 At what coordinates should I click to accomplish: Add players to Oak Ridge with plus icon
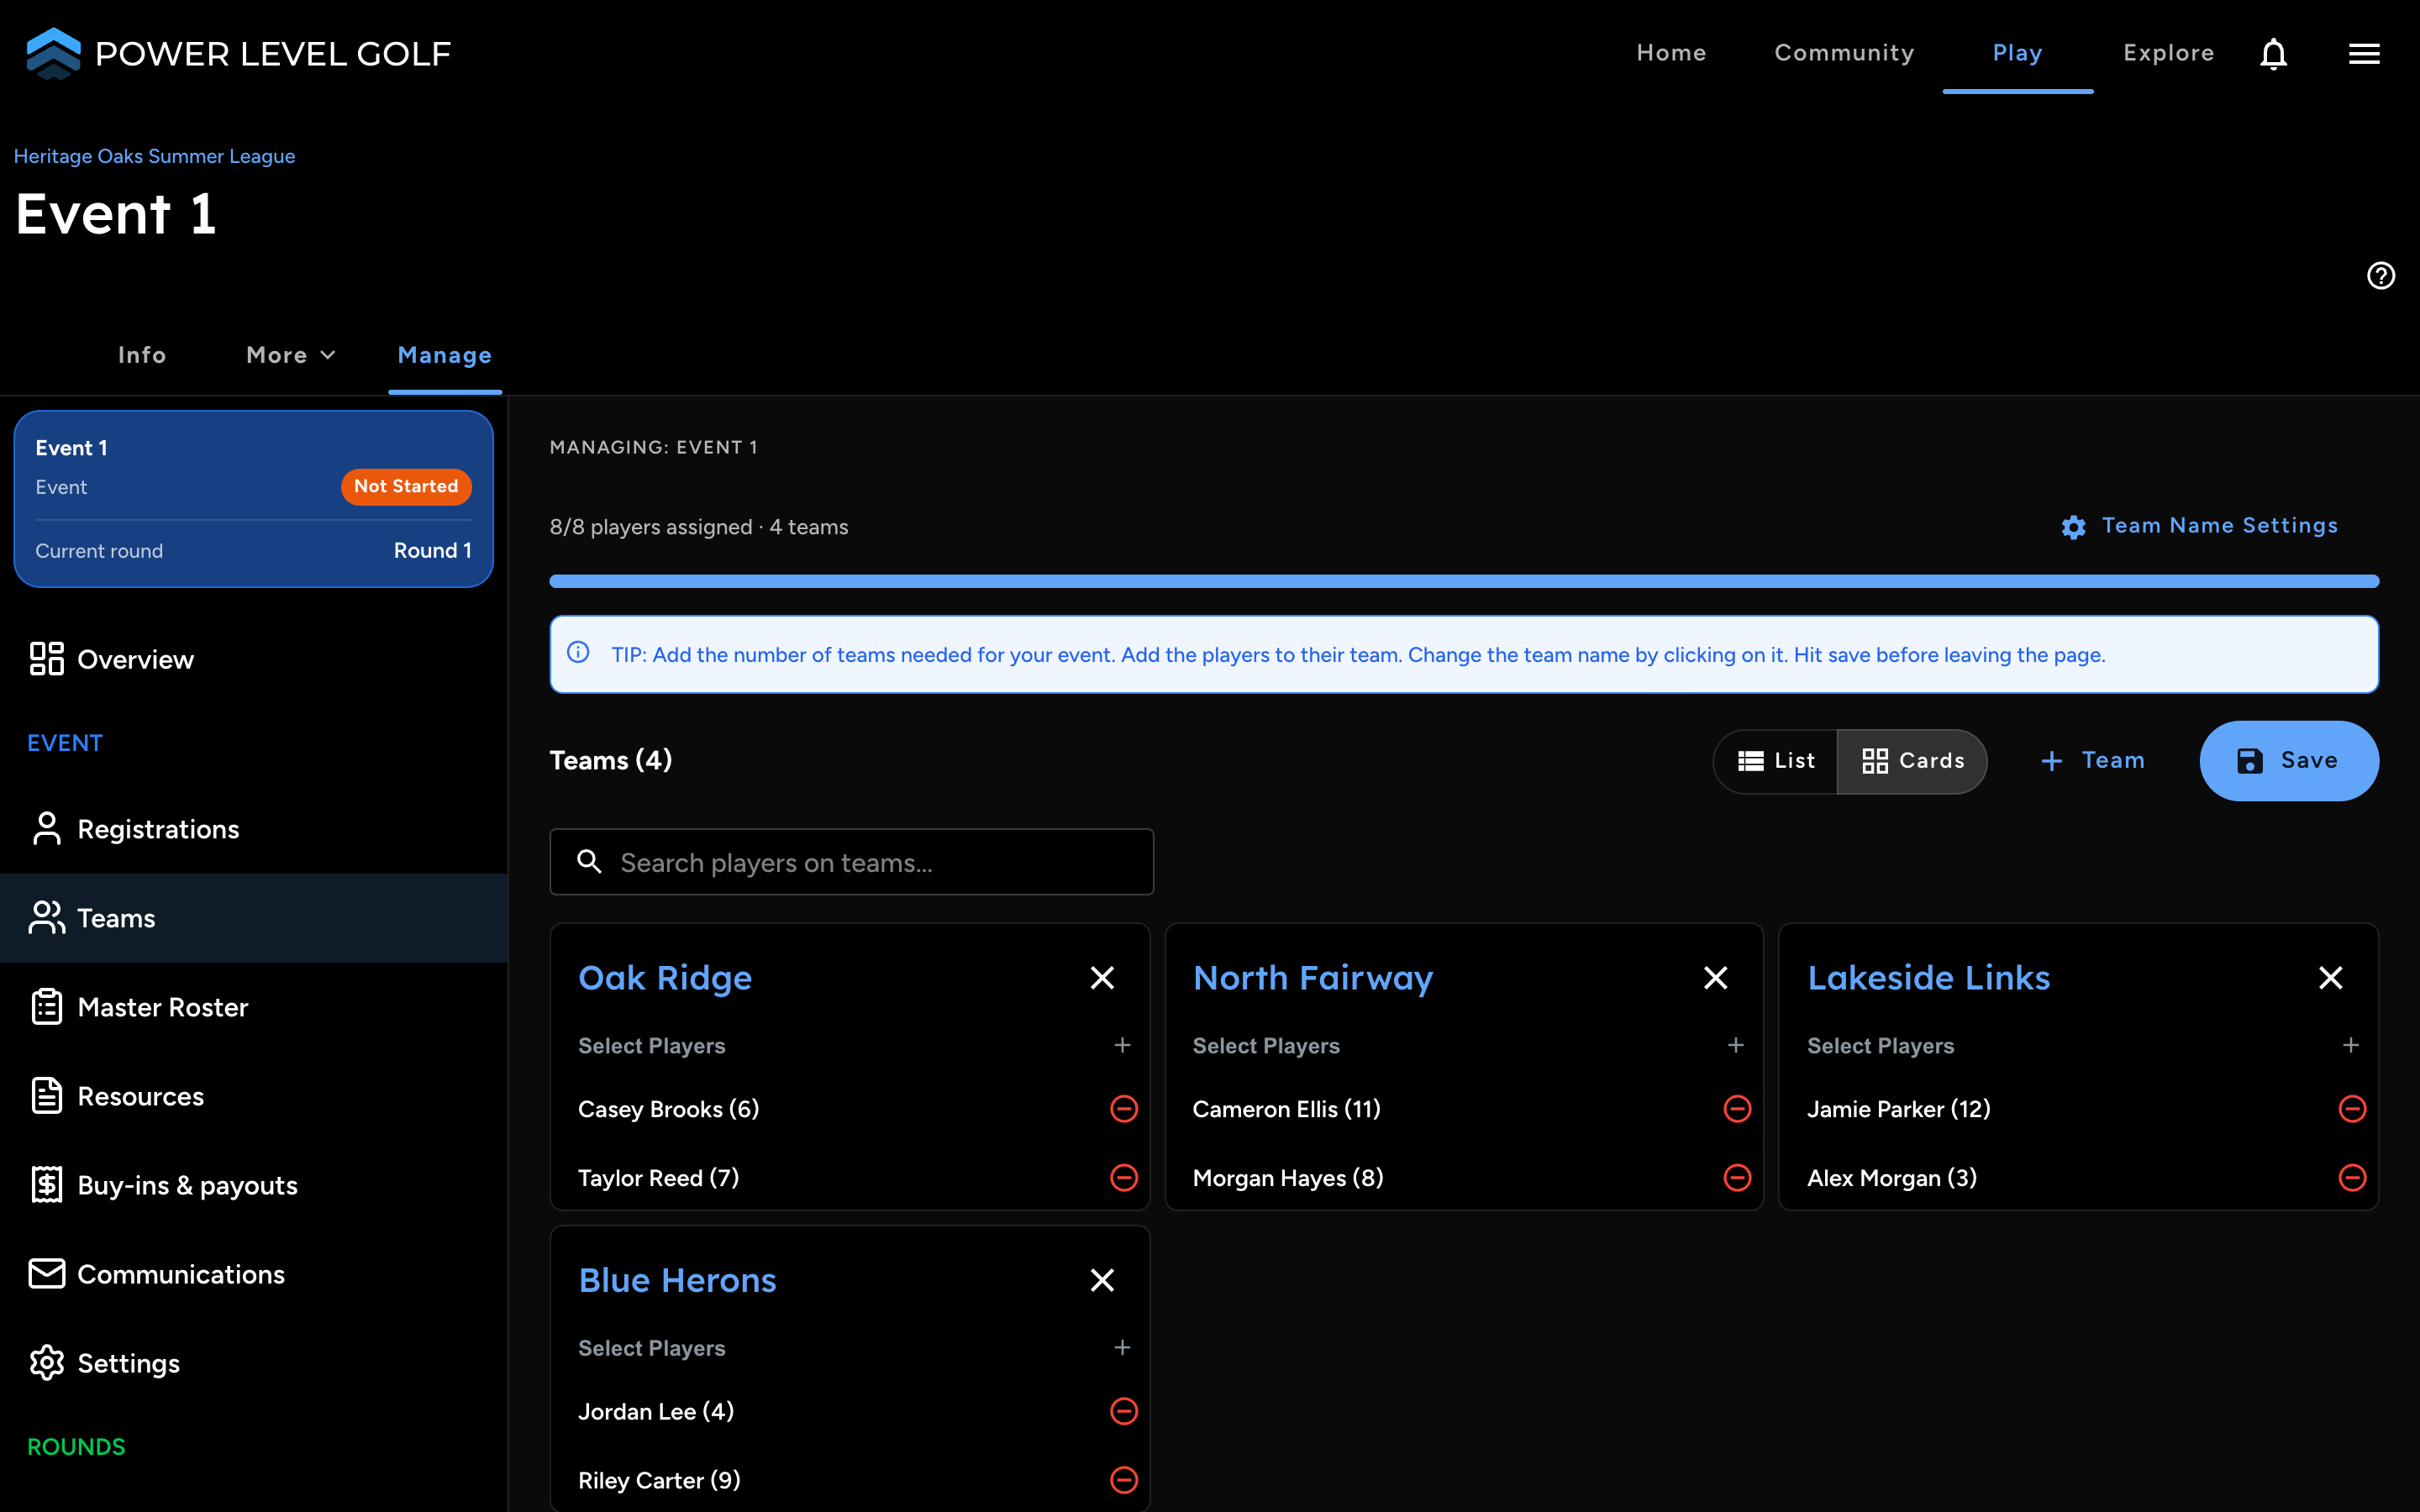pos(1123,1045)
